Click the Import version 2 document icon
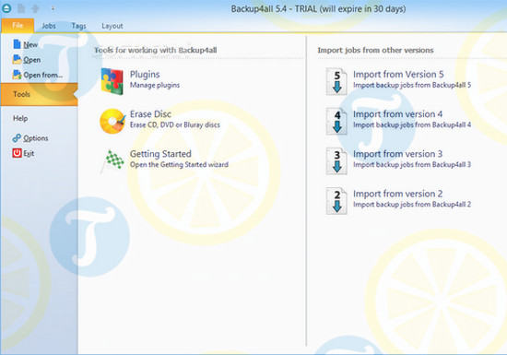507x355 pixels. (336, 201)
